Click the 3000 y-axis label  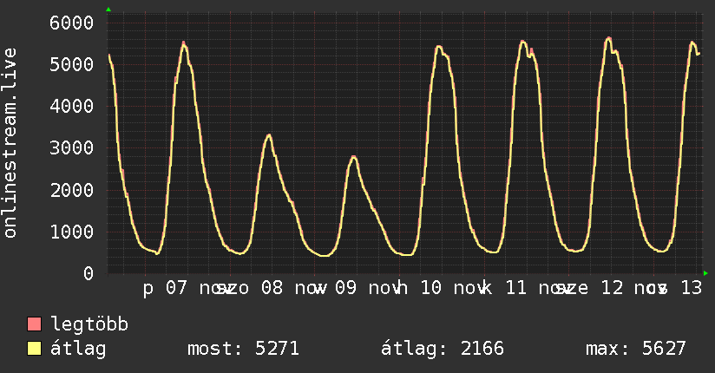[72, 147]
